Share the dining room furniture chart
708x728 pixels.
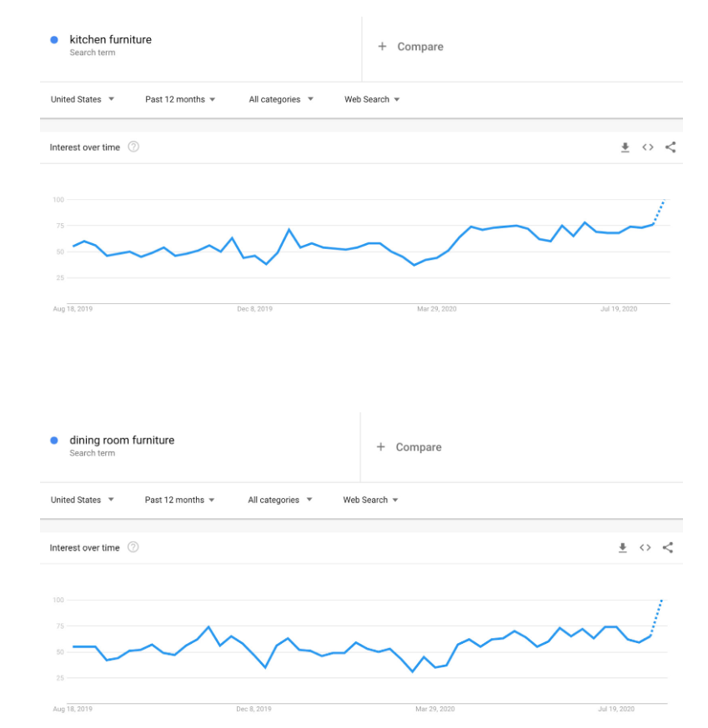[668, 548]
